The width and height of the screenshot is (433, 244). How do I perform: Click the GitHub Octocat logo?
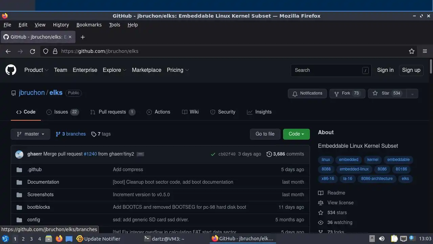(11, 70)
